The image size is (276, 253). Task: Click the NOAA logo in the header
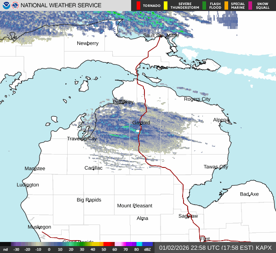(x=6, y=6)
